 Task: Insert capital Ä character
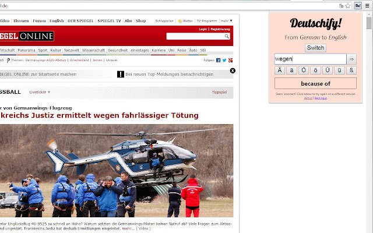click(x=280, y=70)
